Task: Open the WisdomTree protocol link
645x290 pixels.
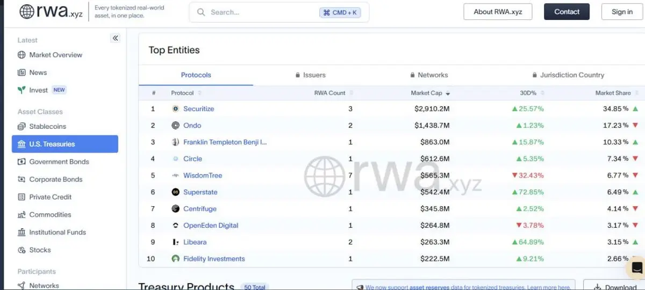Action: point(203,176)
